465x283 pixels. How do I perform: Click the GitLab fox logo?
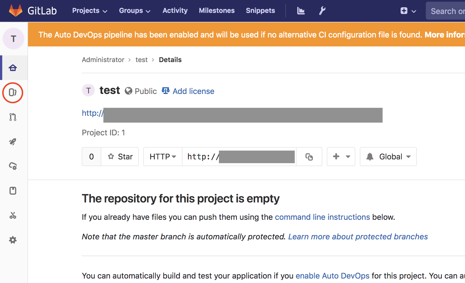(16, 11)
